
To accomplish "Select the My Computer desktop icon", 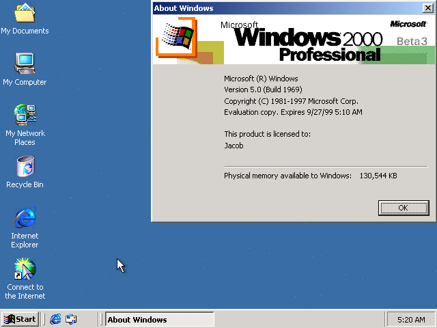I will 25,69.
